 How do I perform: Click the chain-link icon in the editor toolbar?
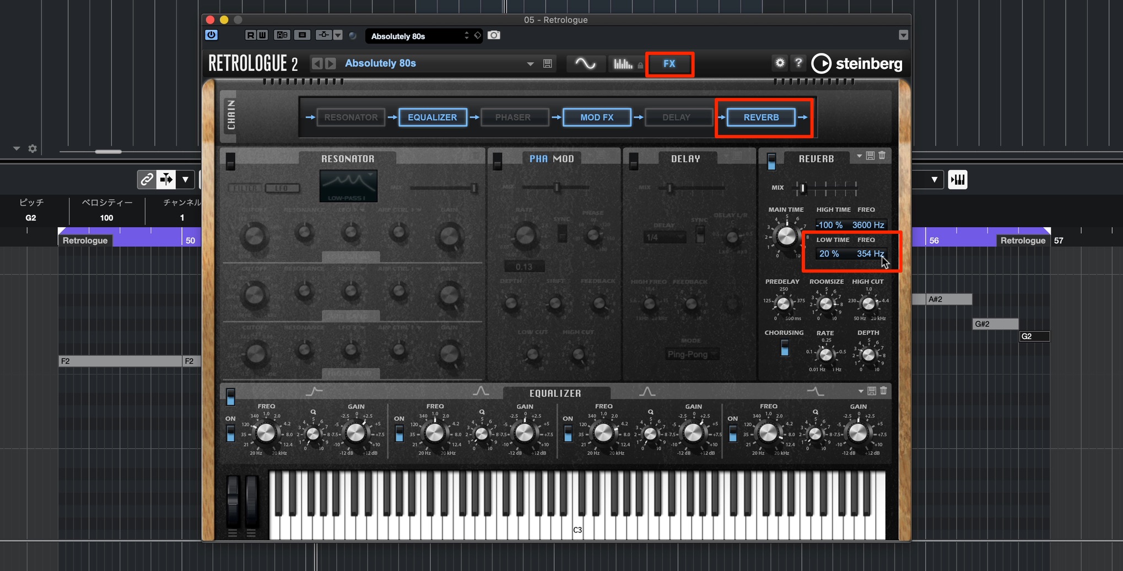pyautogui.click(x=147, y=179)
